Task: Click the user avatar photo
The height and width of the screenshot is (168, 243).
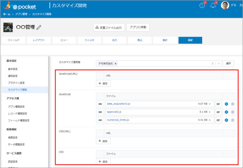Action: (x=225, y=5)
